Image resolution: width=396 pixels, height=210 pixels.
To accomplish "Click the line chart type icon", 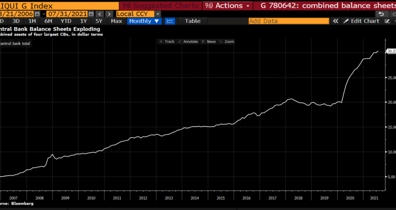I will point(170,21).
